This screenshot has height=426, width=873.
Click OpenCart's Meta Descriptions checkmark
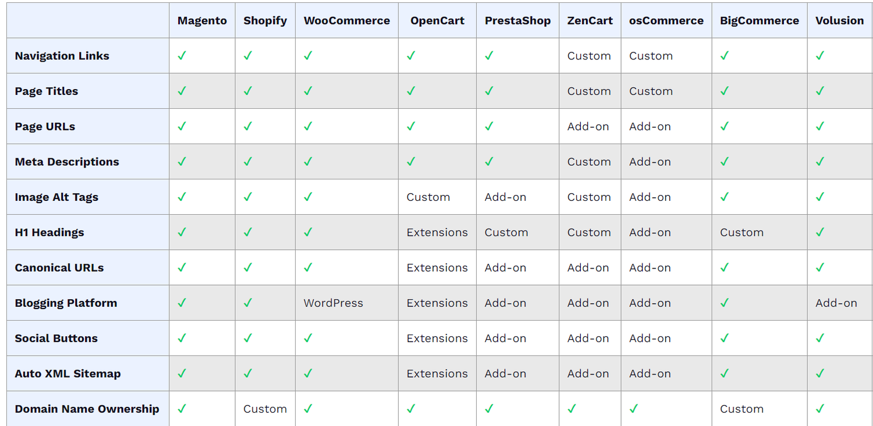(411, 162)
